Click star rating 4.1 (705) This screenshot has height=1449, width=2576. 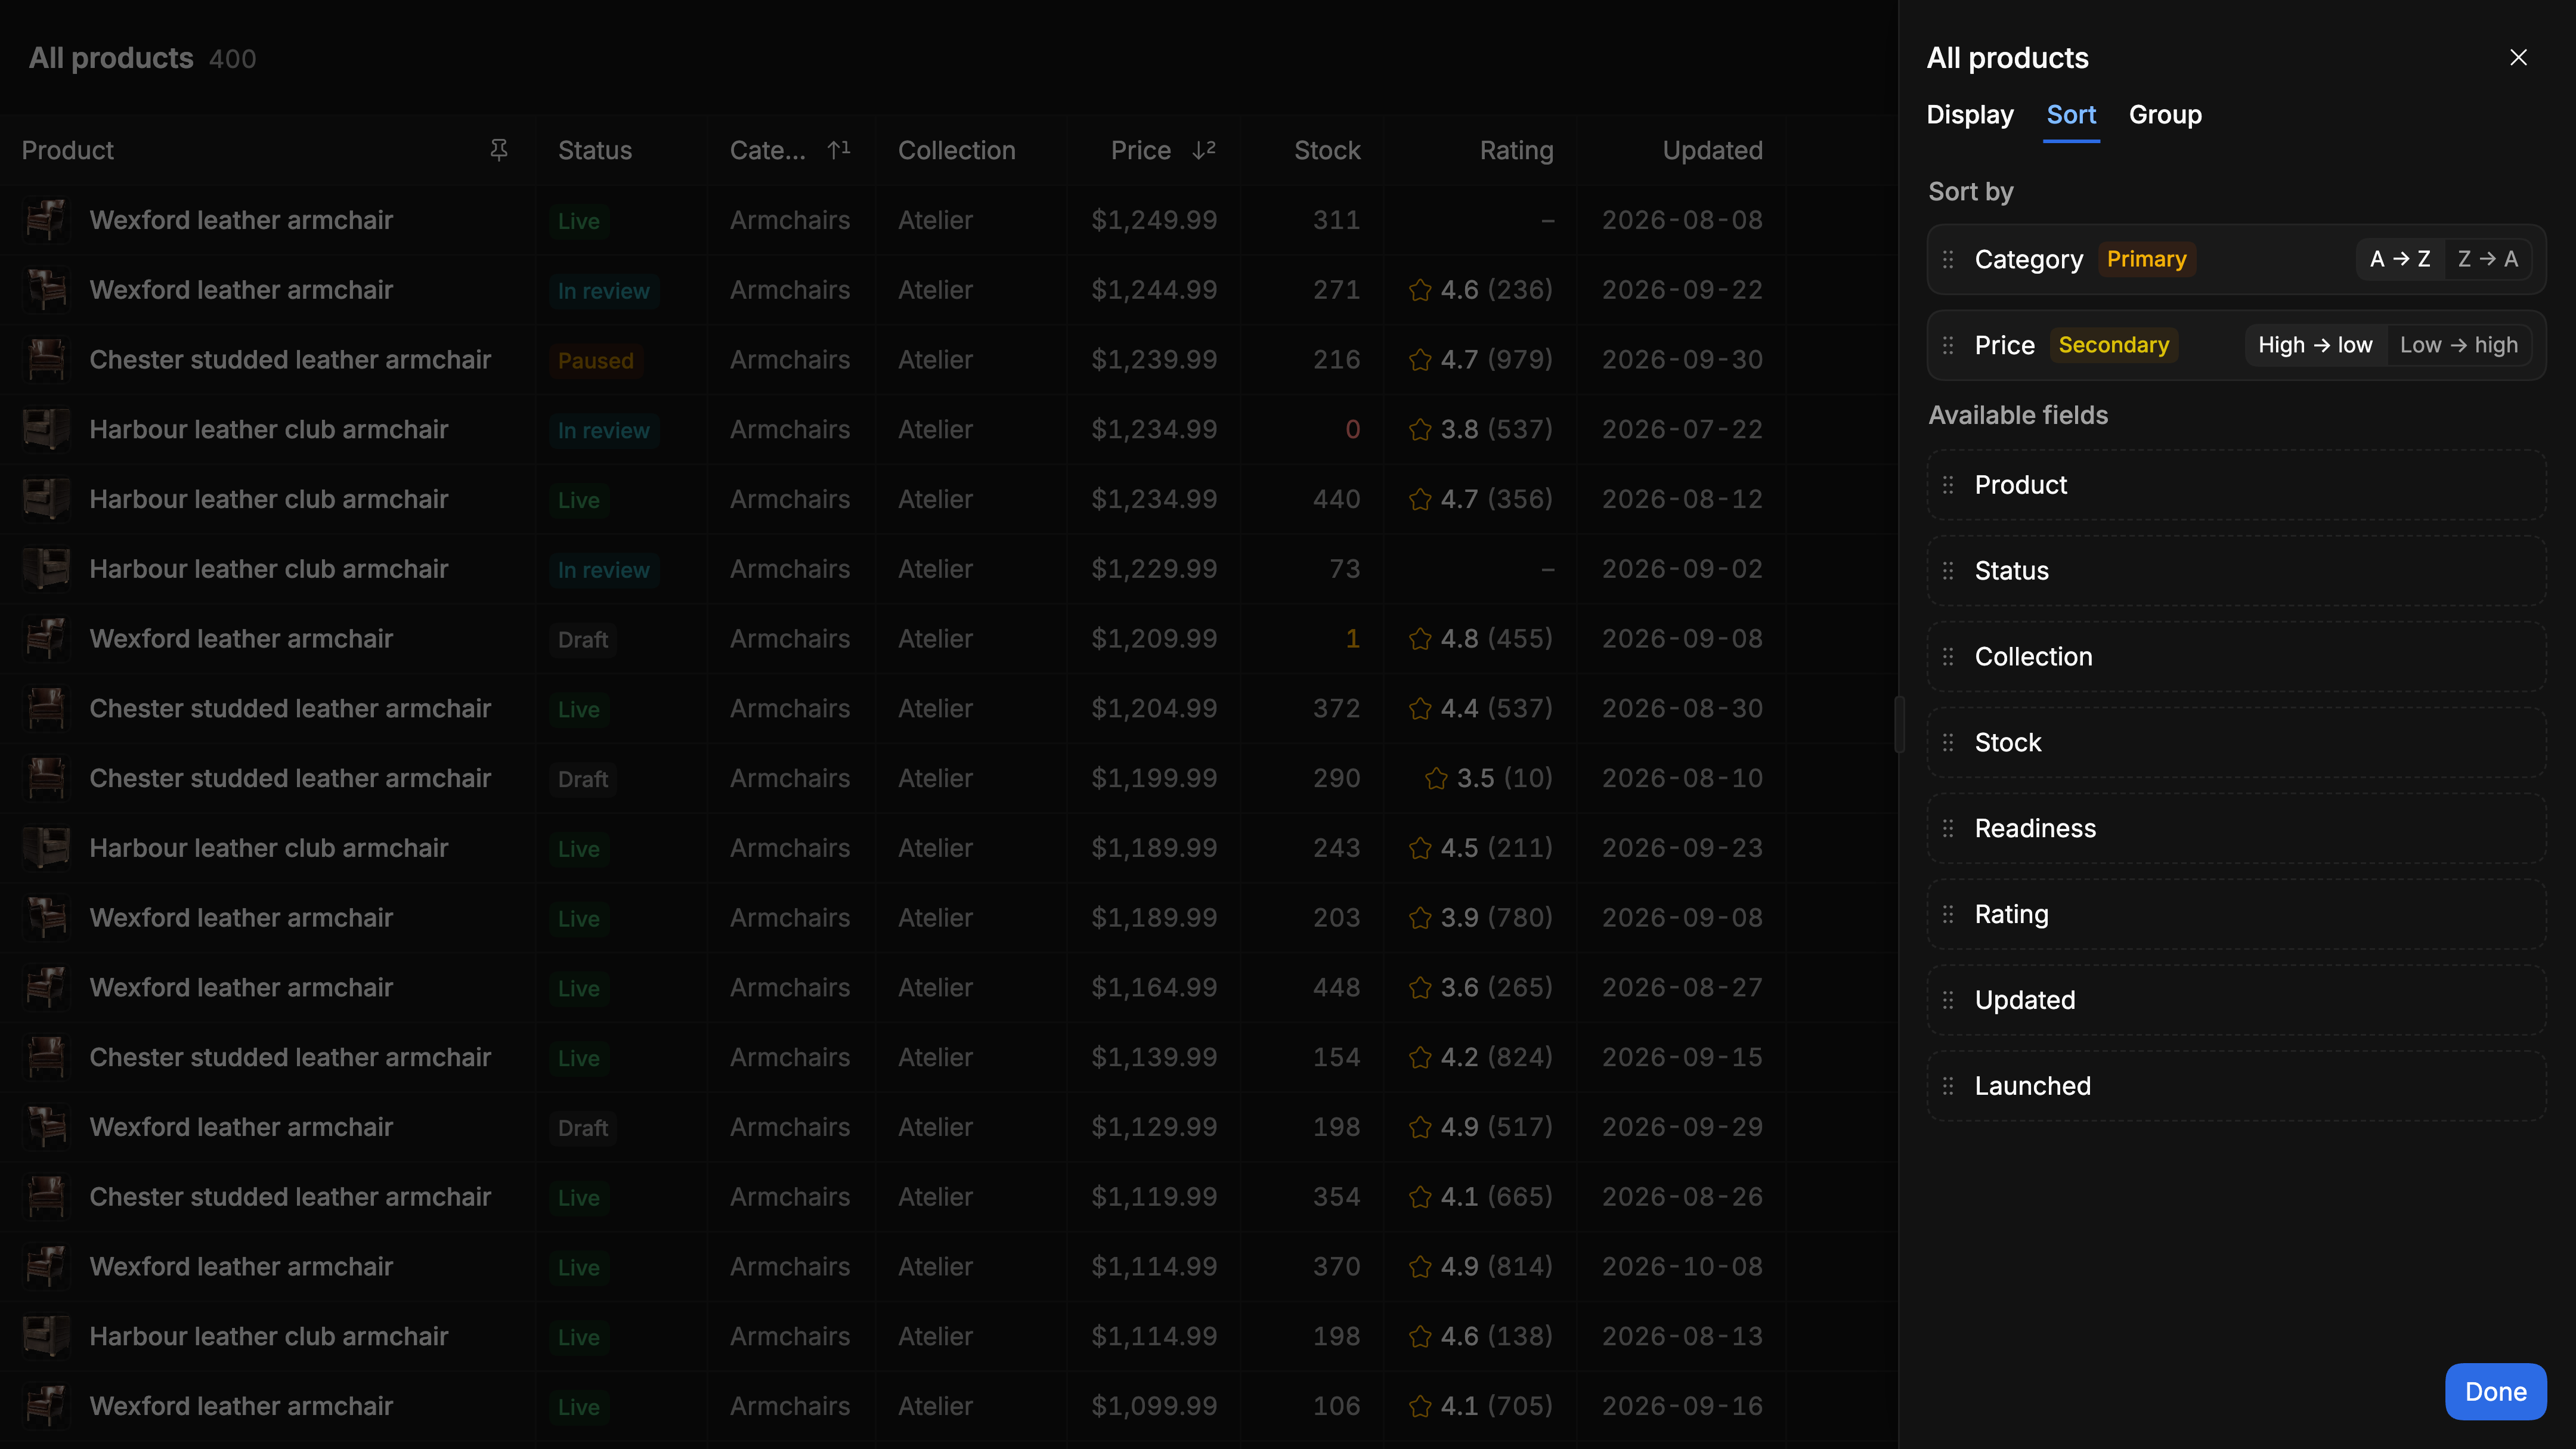(x=1480, y=1407)
